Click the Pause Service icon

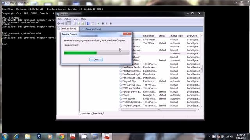pyautogui.click(x=107, y=23)
